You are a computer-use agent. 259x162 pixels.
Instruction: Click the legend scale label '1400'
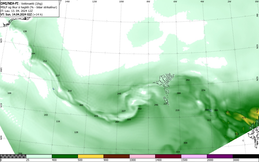159,160
